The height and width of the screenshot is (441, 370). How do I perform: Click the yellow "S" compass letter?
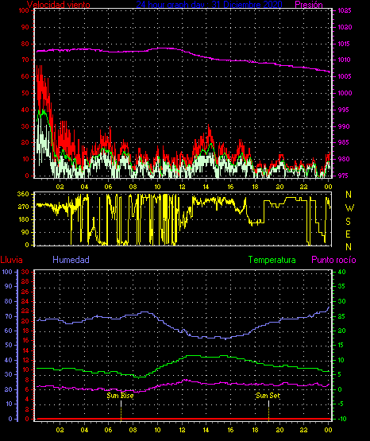pos(348,222)
